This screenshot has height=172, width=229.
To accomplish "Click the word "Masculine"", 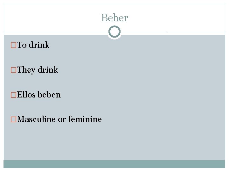I will click(37, 119).
